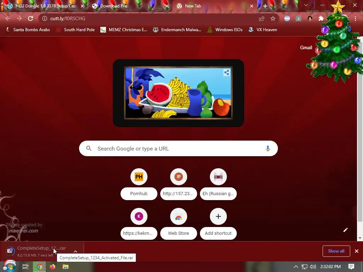Open Endermanch Malwa... bookmark
This screenshot has width=363, height=272.
coord(177,30)
